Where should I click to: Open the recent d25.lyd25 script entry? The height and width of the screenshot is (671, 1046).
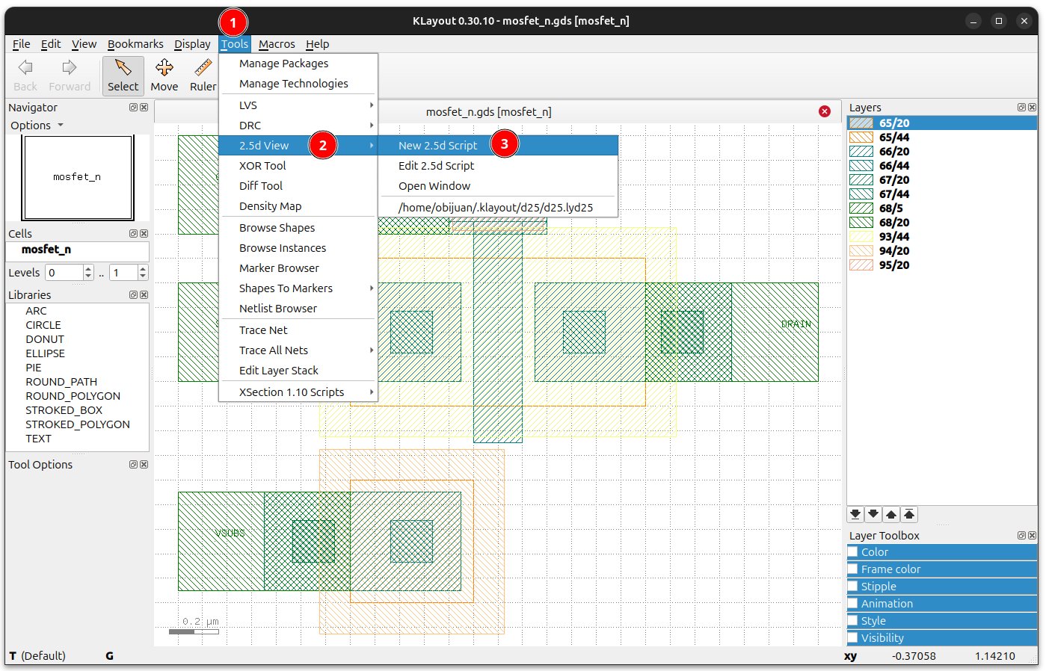(498, 208)
